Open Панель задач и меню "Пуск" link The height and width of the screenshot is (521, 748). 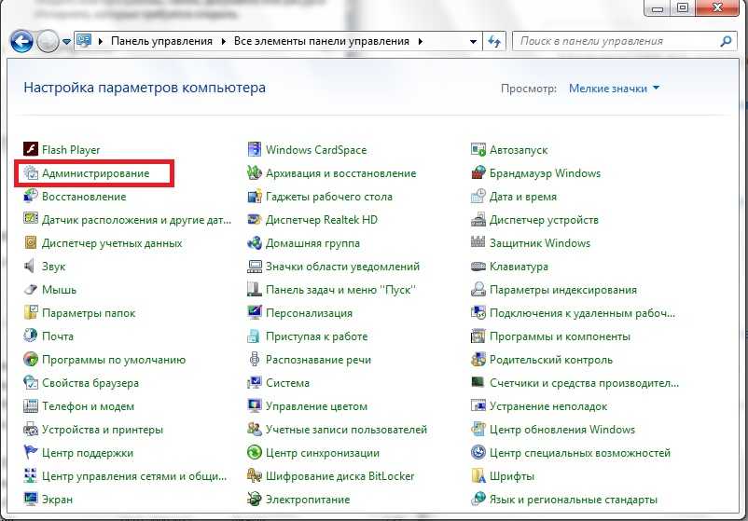(340, 290)
